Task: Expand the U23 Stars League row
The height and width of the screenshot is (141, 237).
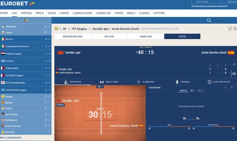Action: point(49,75)
